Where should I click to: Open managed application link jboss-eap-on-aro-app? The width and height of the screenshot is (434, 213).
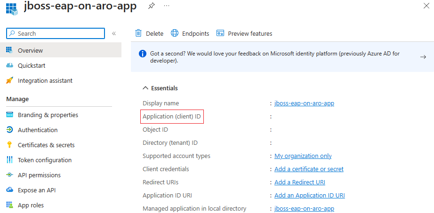304,209
